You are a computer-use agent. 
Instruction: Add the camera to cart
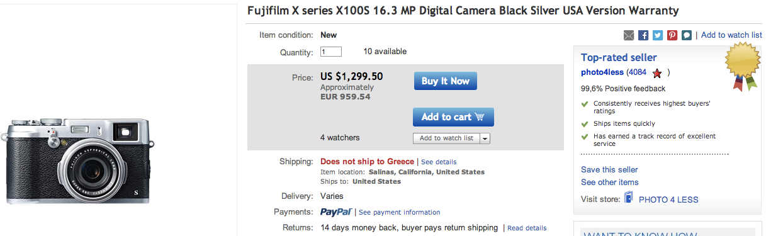point(453,117)
